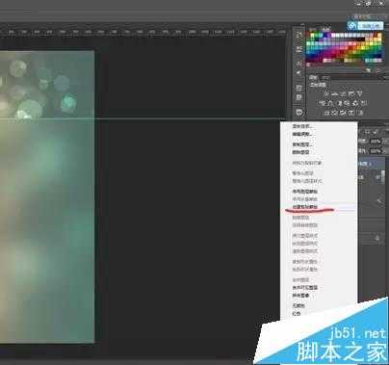Add a Levels adjustment layer

point(335,93)
